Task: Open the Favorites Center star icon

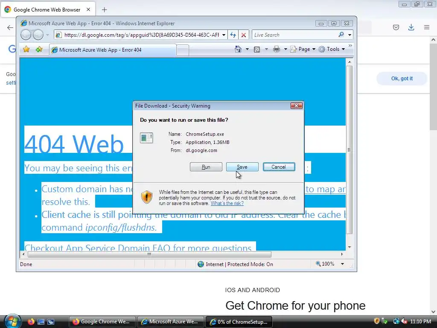Action: click(26, 50)
